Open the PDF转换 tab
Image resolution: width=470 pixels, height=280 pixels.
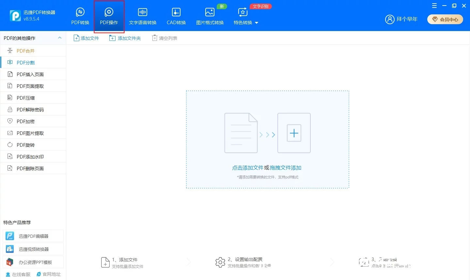click(x=80, y=16)
